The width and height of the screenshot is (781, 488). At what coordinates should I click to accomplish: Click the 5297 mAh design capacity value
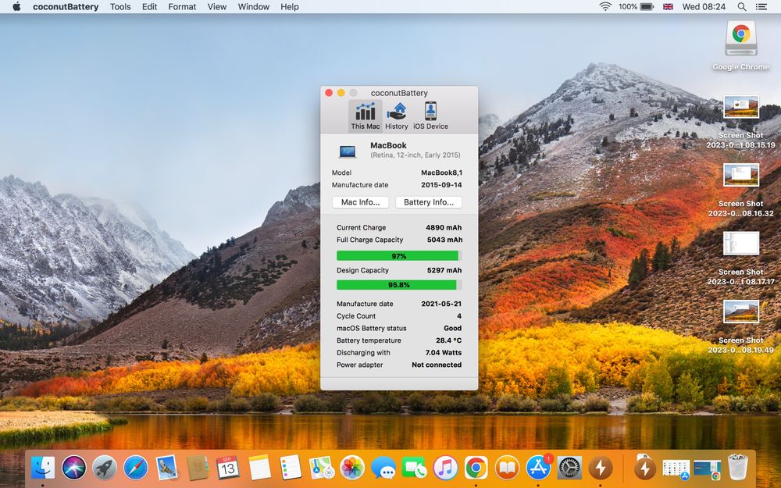(444, 270)
